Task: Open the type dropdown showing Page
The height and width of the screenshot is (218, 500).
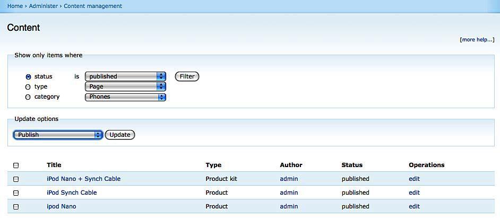Action: click(125, 86)
